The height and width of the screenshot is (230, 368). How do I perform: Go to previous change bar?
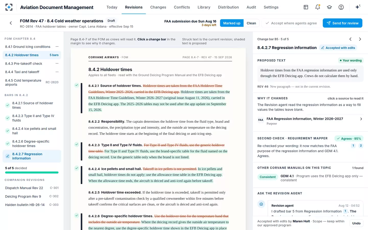350,39
